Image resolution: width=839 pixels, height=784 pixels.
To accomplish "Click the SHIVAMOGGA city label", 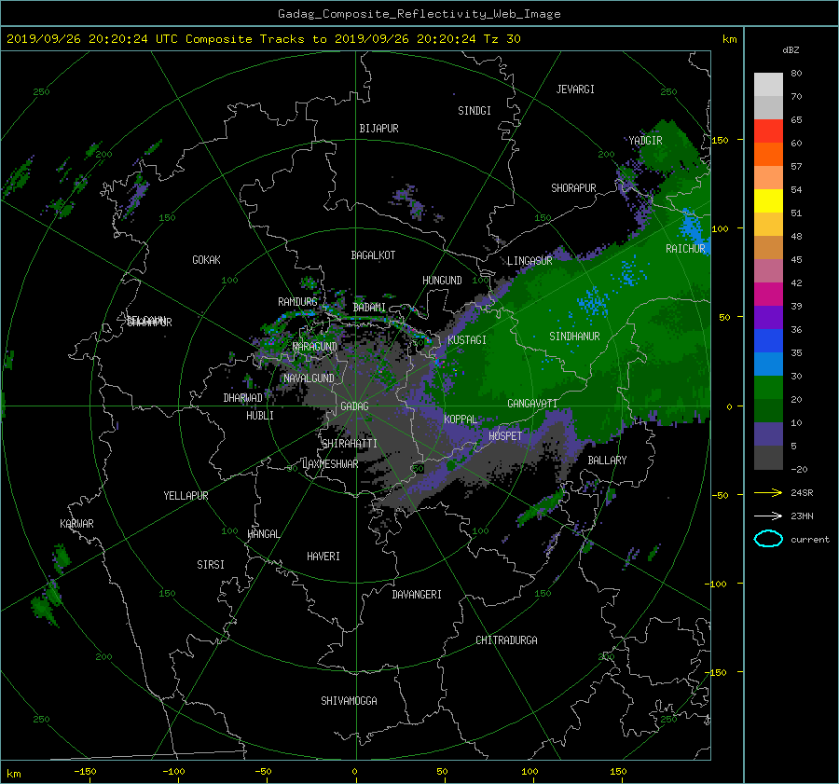I will (349, 701).
